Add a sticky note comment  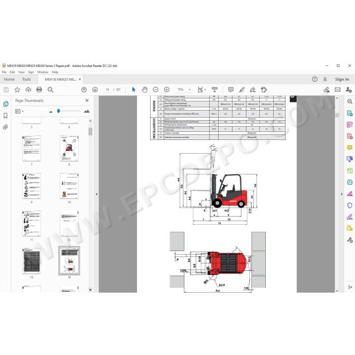231,90
